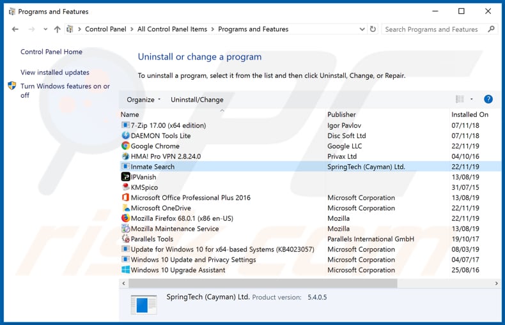
Task: Click the Inmate Search program icon
Action: point(125,167)
